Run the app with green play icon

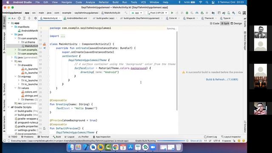[172, 13]
